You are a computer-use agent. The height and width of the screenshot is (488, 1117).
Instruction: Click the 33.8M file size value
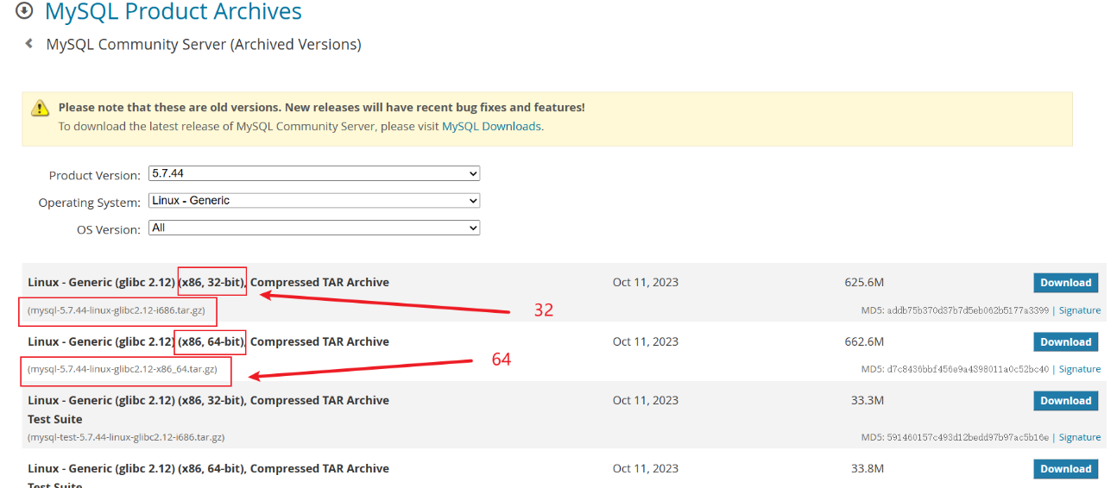pos(868,468)
